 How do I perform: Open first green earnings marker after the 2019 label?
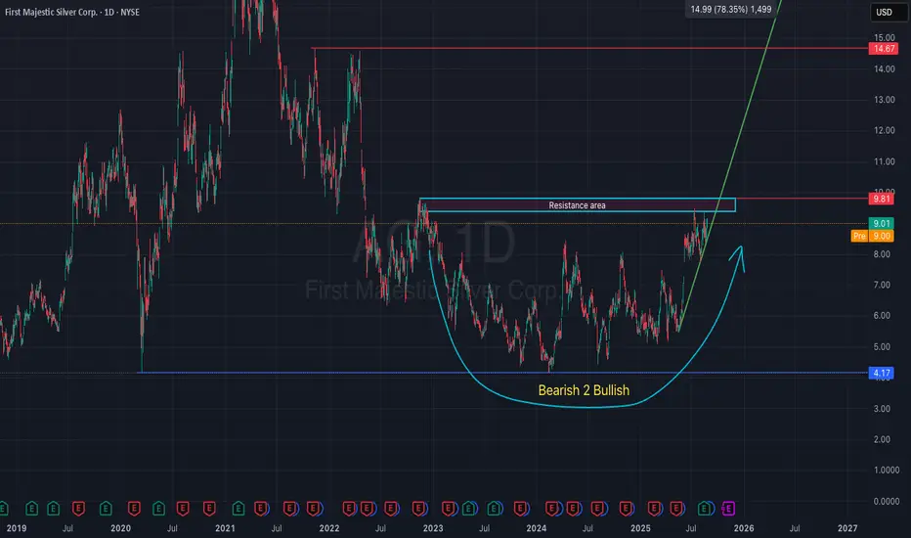[x=32, y=509]
